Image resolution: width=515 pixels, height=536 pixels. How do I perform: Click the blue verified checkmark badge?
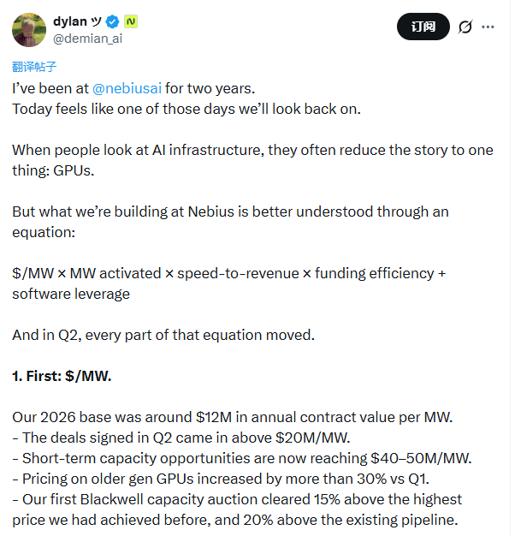point(112,22)
